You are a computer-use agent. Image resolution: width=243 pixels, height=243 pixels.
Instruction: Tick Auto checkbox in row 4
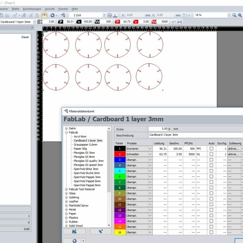click(x=211, y=165)
